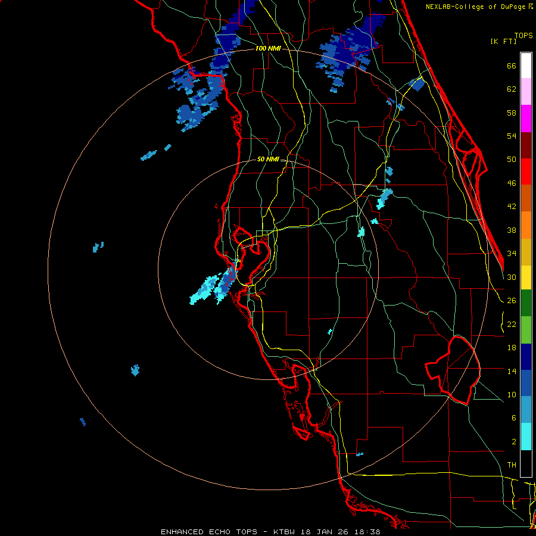This screenshot has width=536, height=536.
Task: Pick the gold legend swatch
Action: pyautogui.click(x=526, y=252)
